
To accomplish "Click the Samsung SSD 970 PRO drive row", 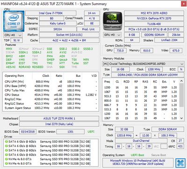I will (51, 159).
